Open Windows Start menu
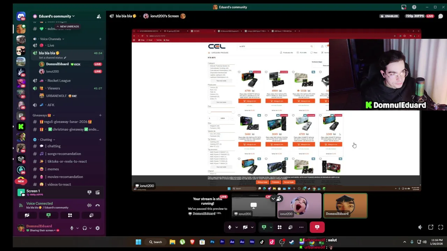Screen dimensions: 447x251 tap(138, 242)
